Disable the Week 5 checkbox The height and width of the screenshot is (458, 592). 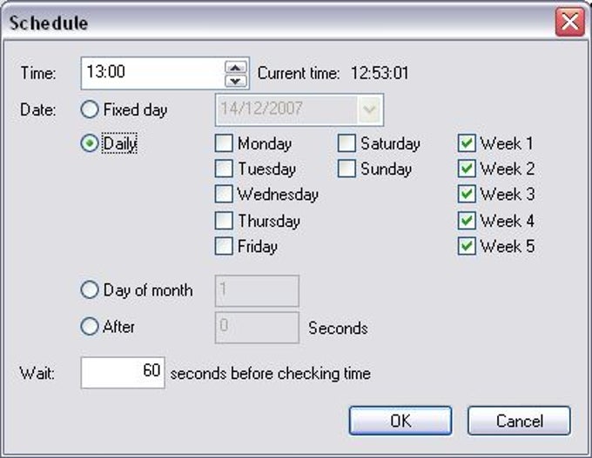pos(467,246)
